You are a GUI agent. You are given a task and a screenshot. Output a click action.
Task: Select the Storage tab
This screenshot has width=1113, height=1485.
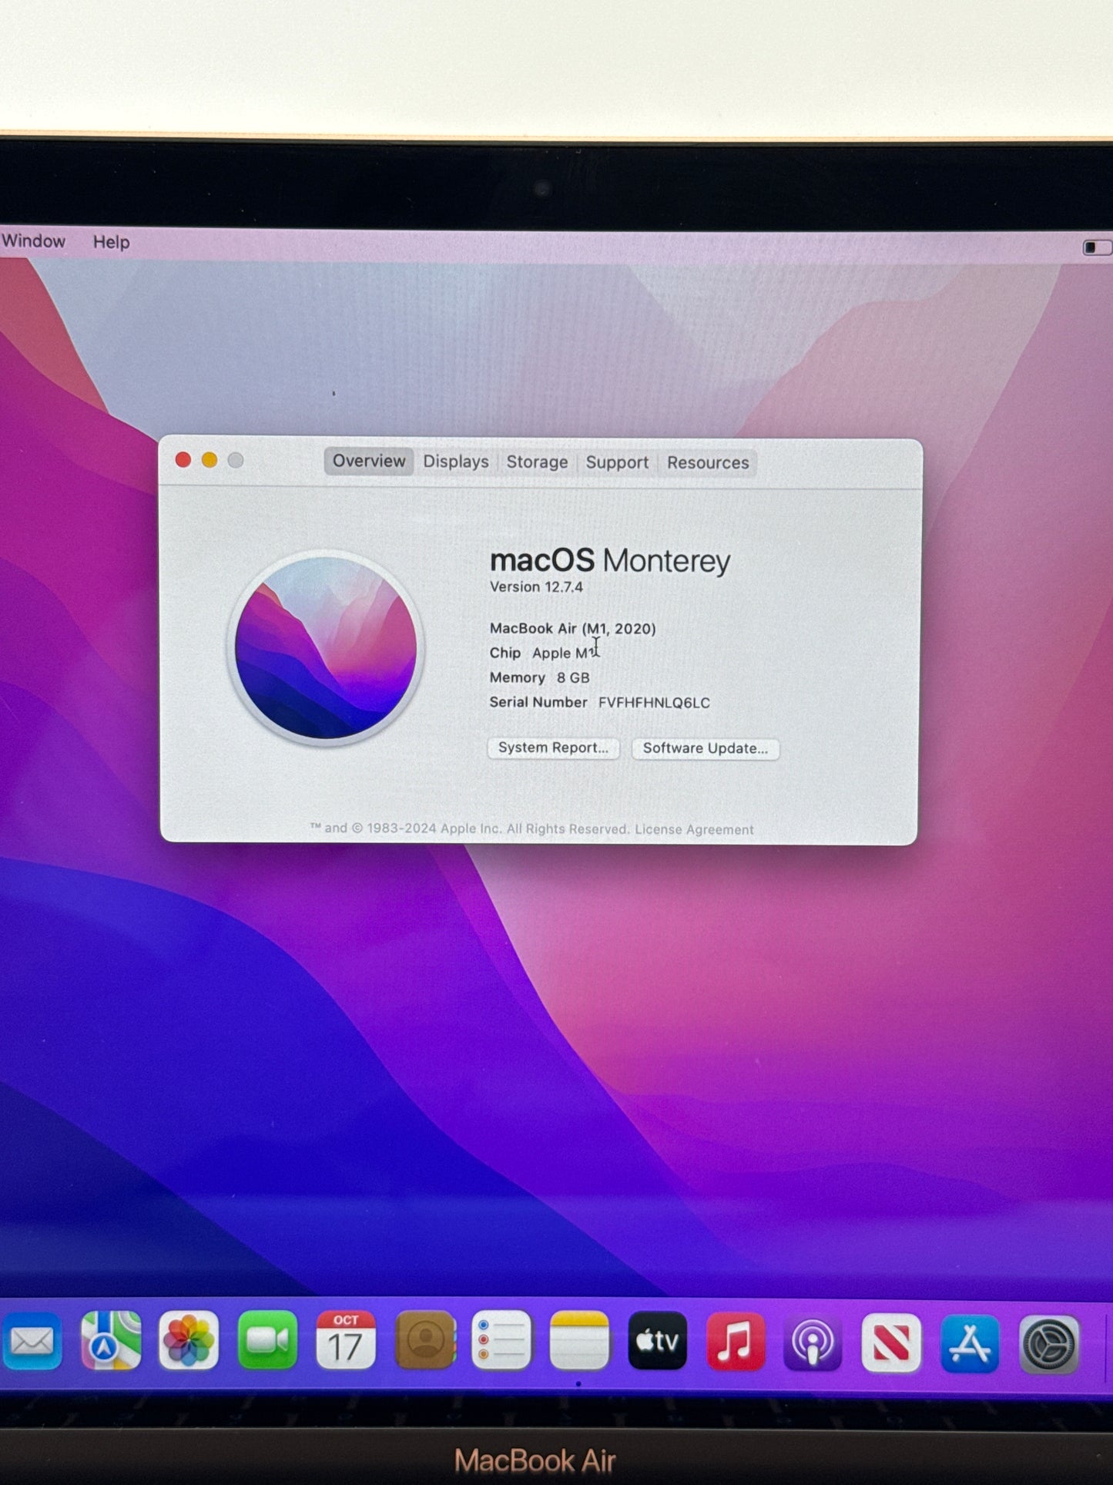coord(537,462)
